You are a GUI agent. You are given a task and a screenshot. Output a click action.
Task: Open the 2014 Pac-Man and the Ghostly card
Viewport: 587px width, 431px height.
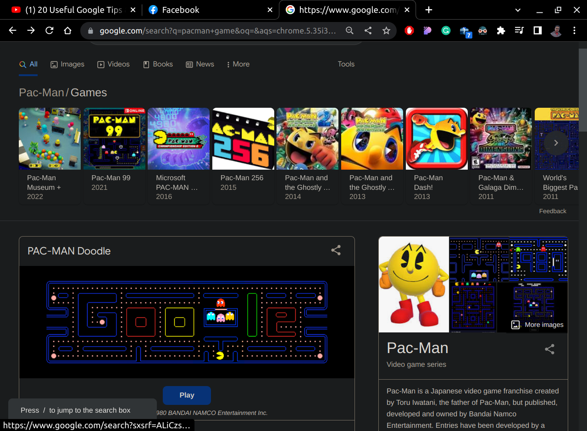pyautogui.click(x=307, y=155)
